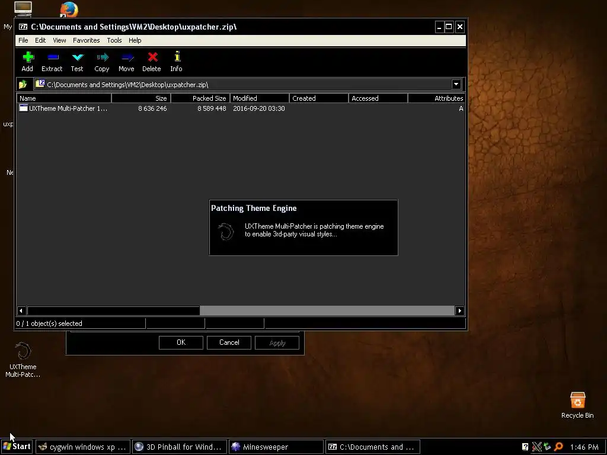Open the Info toolbar icon
The image size is (607, 455).
click(177, 56)
